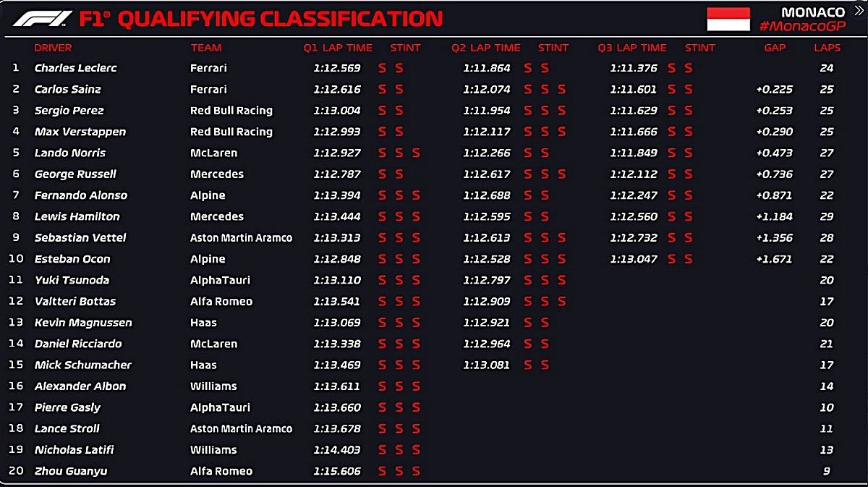Screen dimensions: 868x487
Task: Select the DRIVER column header
Action: (54, 48)
